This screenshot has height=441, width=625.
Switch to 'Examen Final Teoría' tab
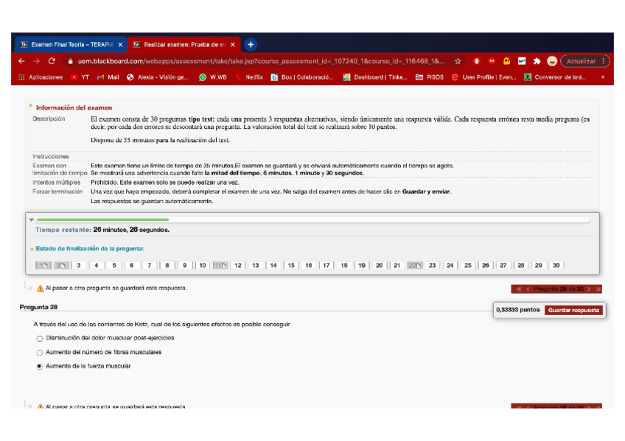click(x=71, y=44)
